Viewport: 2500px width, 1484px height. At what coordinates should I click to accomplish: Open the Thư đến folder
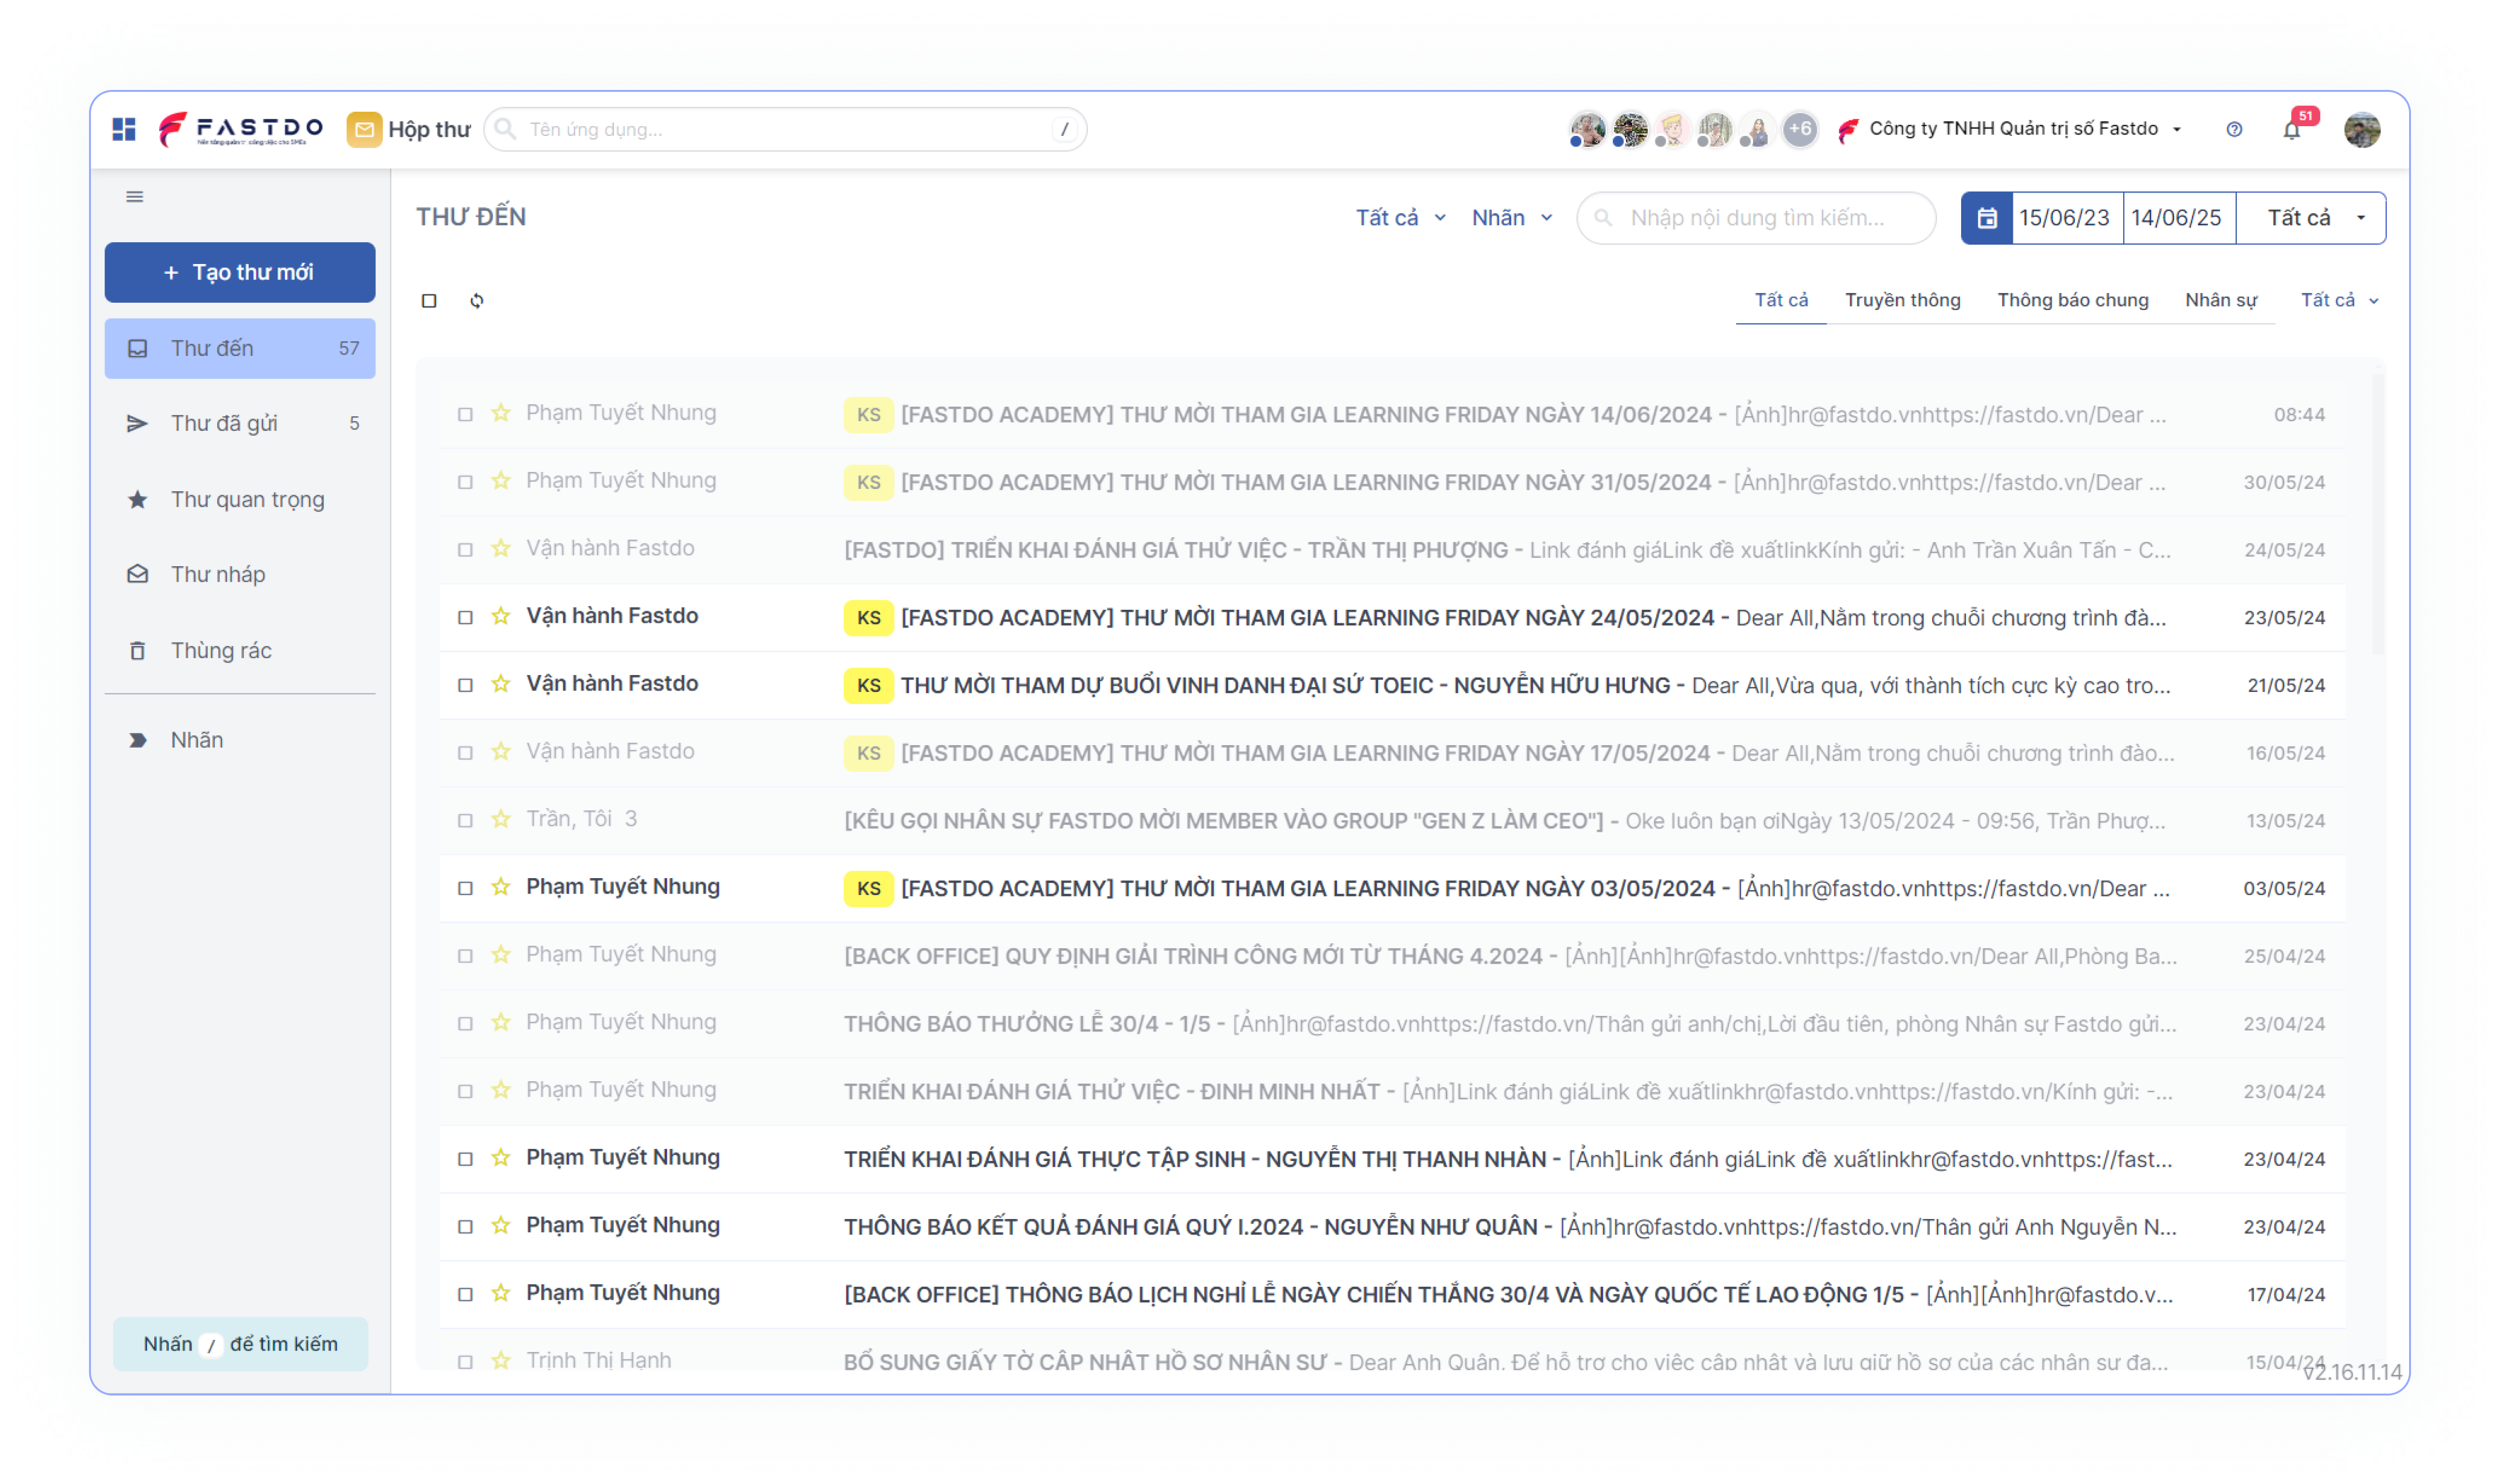(240, 348)
